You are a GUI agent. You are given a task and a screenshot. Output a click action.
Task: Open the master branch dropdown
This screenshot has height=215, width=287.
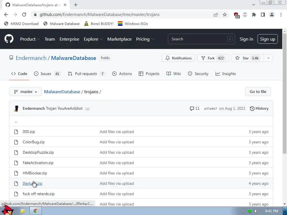tap(26, 92)
